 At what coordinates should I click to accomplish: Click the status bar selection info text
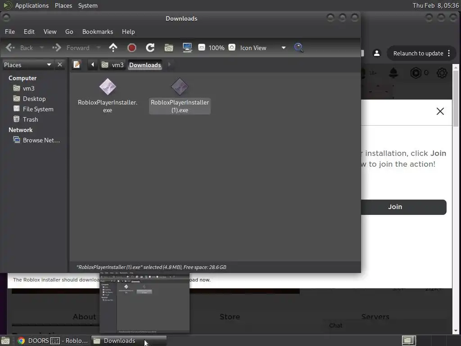[x=151, y=267]
